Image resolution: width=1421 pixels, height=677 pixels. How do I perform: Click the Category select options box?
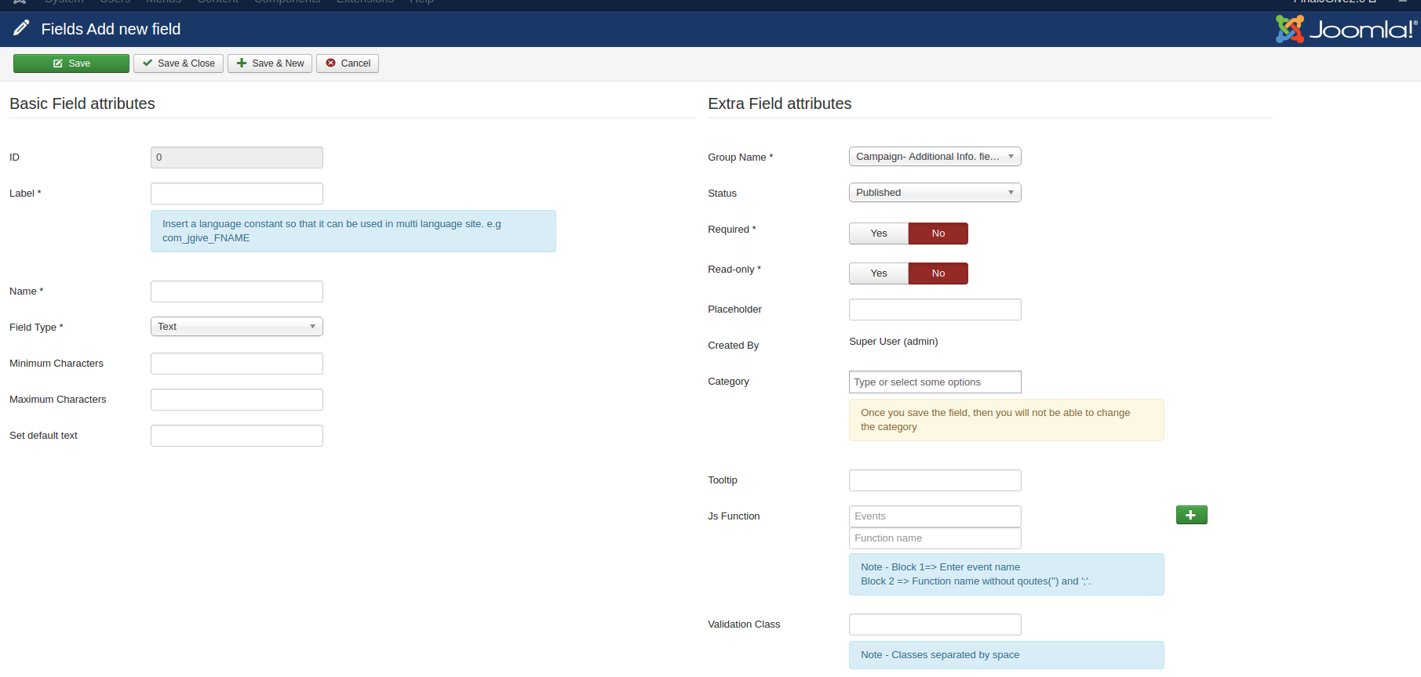point(935,382)
